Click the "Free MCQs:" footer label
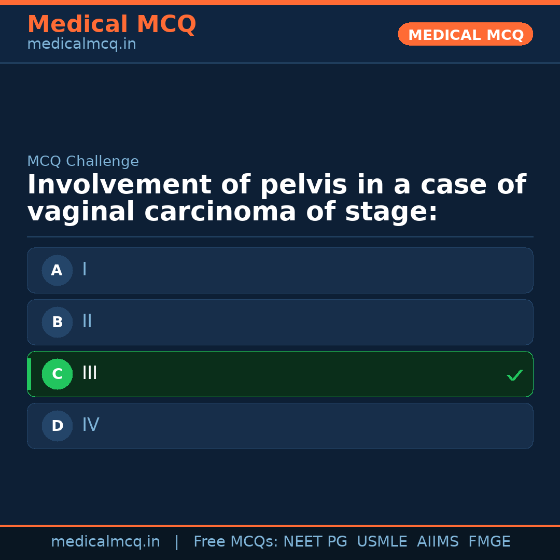The image size is (560, 560). pyautogui.click(x=236, y=542)
